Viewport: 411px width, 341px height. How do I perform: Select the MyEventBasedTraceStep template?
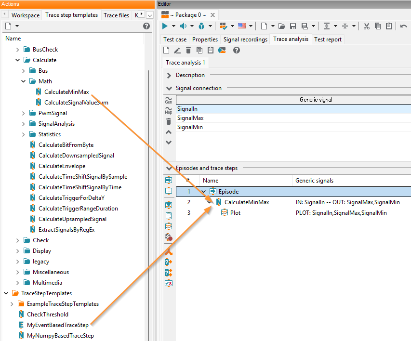coord(58,325)
